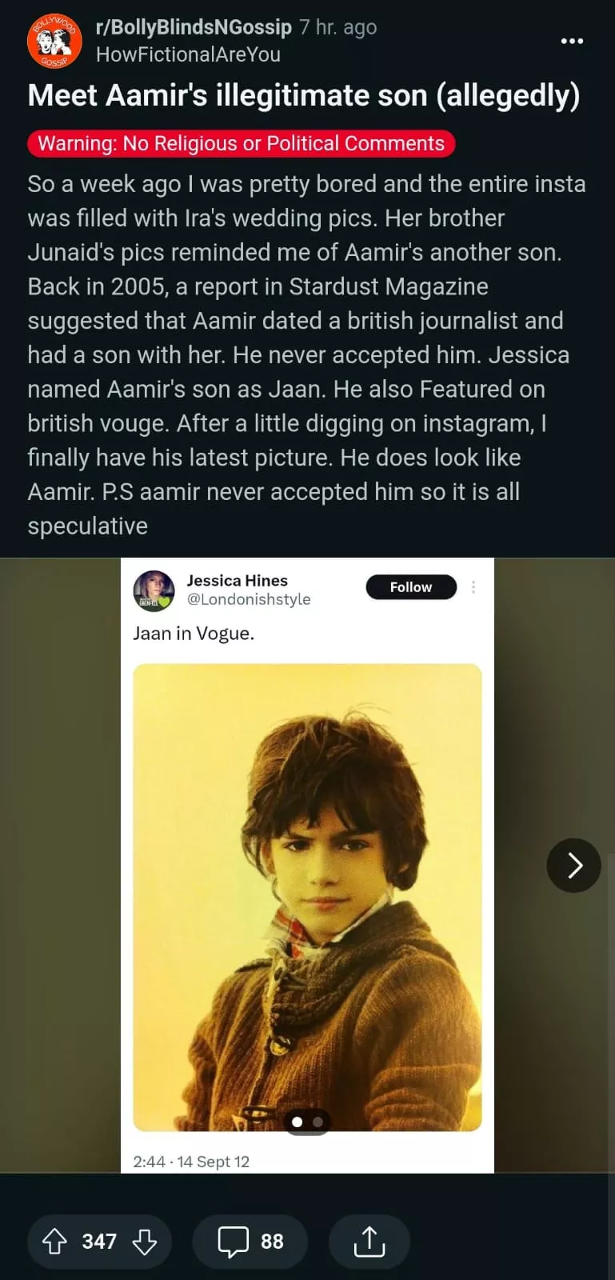The width and height of the screenshot is (615, 1280).
Task: Click the @Londonishstyle handle
Action: click(x=248, y=599)
